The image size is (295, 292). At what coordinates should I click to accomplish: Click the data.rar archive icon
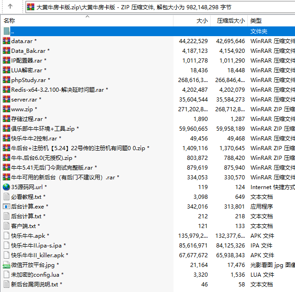pos(6,41)
